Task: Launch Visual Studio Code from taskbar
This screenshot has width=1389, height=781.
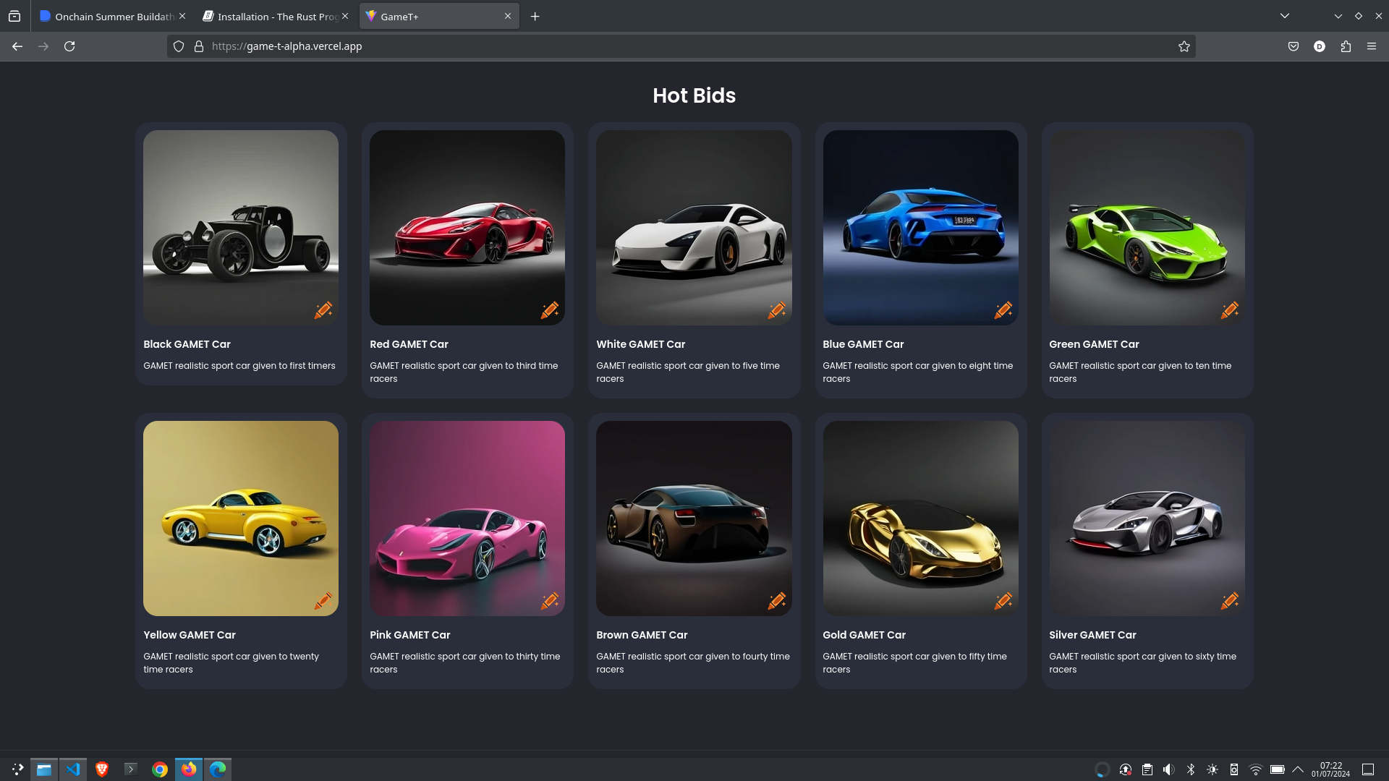Action: [73, 769]
